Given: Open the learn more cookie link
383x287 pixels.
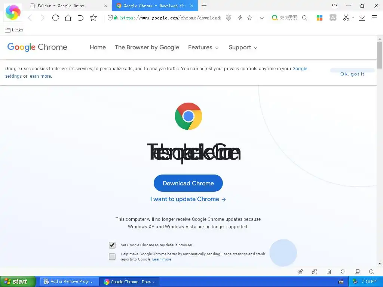Looking at the screenshot, I should pyautogui.click(x=40, y=76).
